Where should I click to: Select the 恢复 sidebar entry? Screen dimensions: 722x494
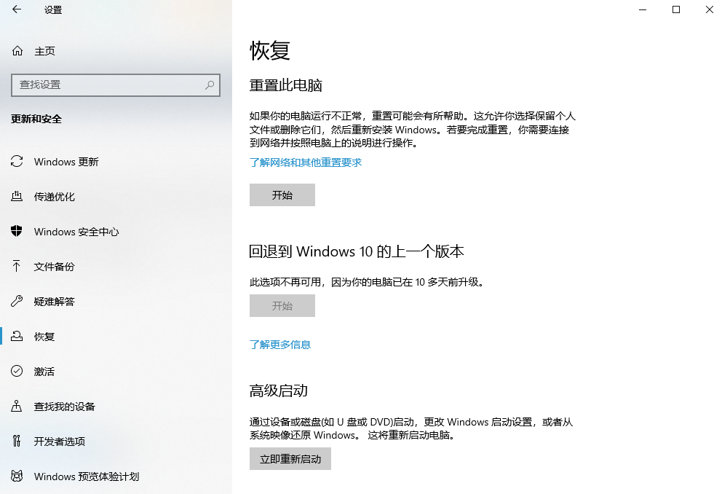point(44,337)
